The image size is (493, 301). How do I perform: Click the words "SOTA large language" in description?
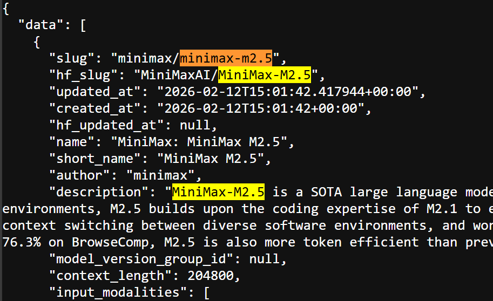pos(383,191)
